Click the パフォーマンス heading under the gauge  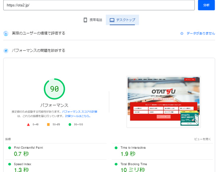(54, 105)
